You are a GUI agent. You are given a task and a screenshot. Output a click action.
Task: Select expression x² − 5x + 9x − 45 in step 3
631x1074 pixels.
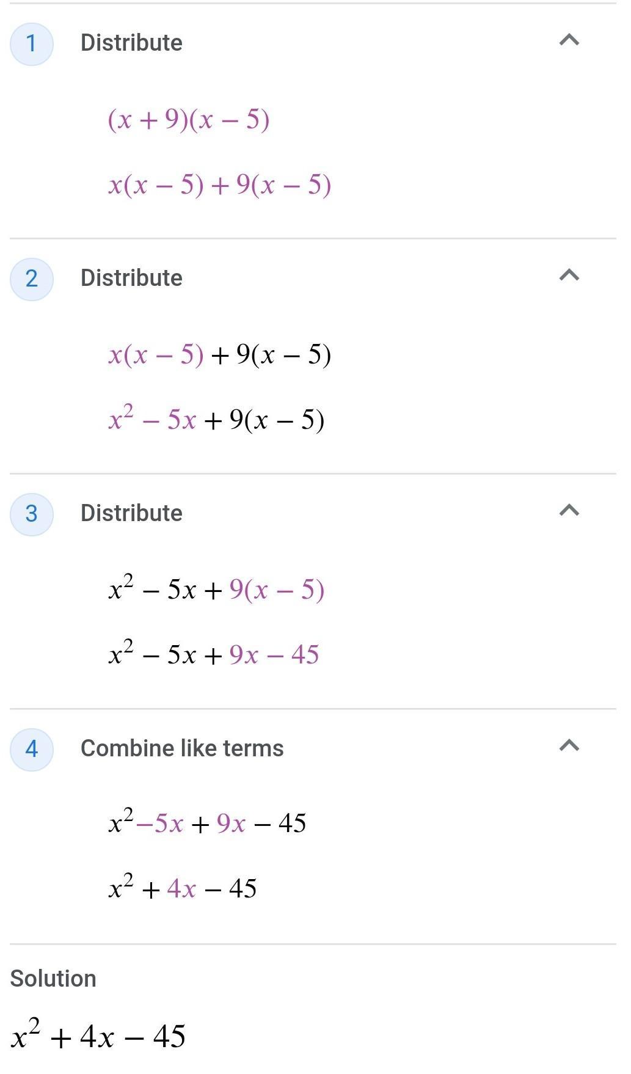(x=213, y=654)
